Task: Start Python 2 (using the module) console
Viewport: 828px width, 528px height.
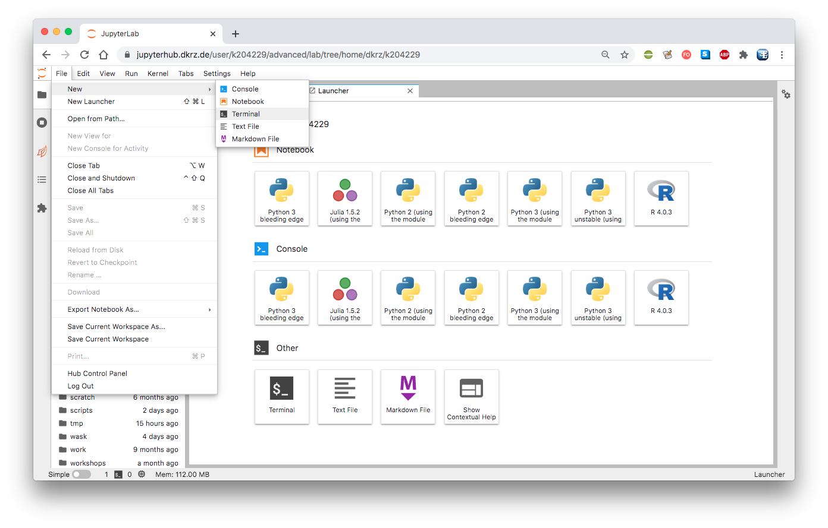Action: (x=408, y=298)
